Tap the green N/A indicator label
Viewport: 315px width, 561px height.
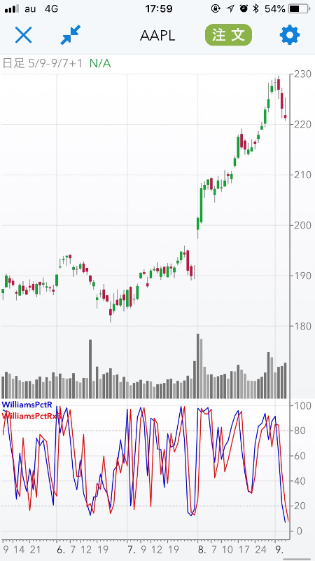(x=100, y=64)
